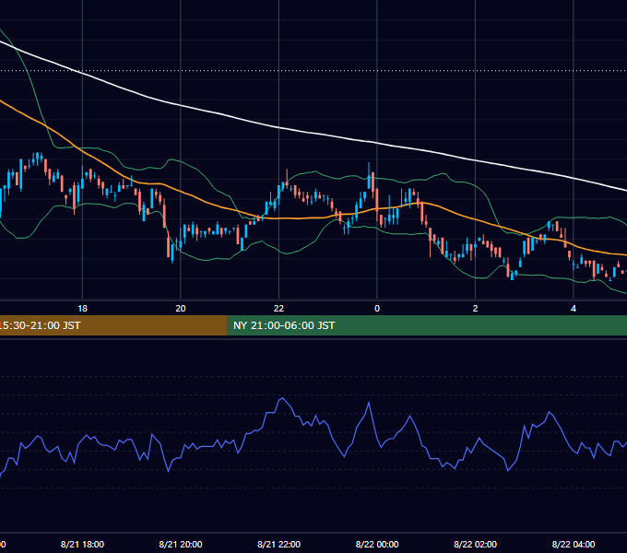Click the 8/22 00:00 time label
Image resolution: width=627 pixels, height=553 pixels.
pyautogui.click(x=377, y=544)
